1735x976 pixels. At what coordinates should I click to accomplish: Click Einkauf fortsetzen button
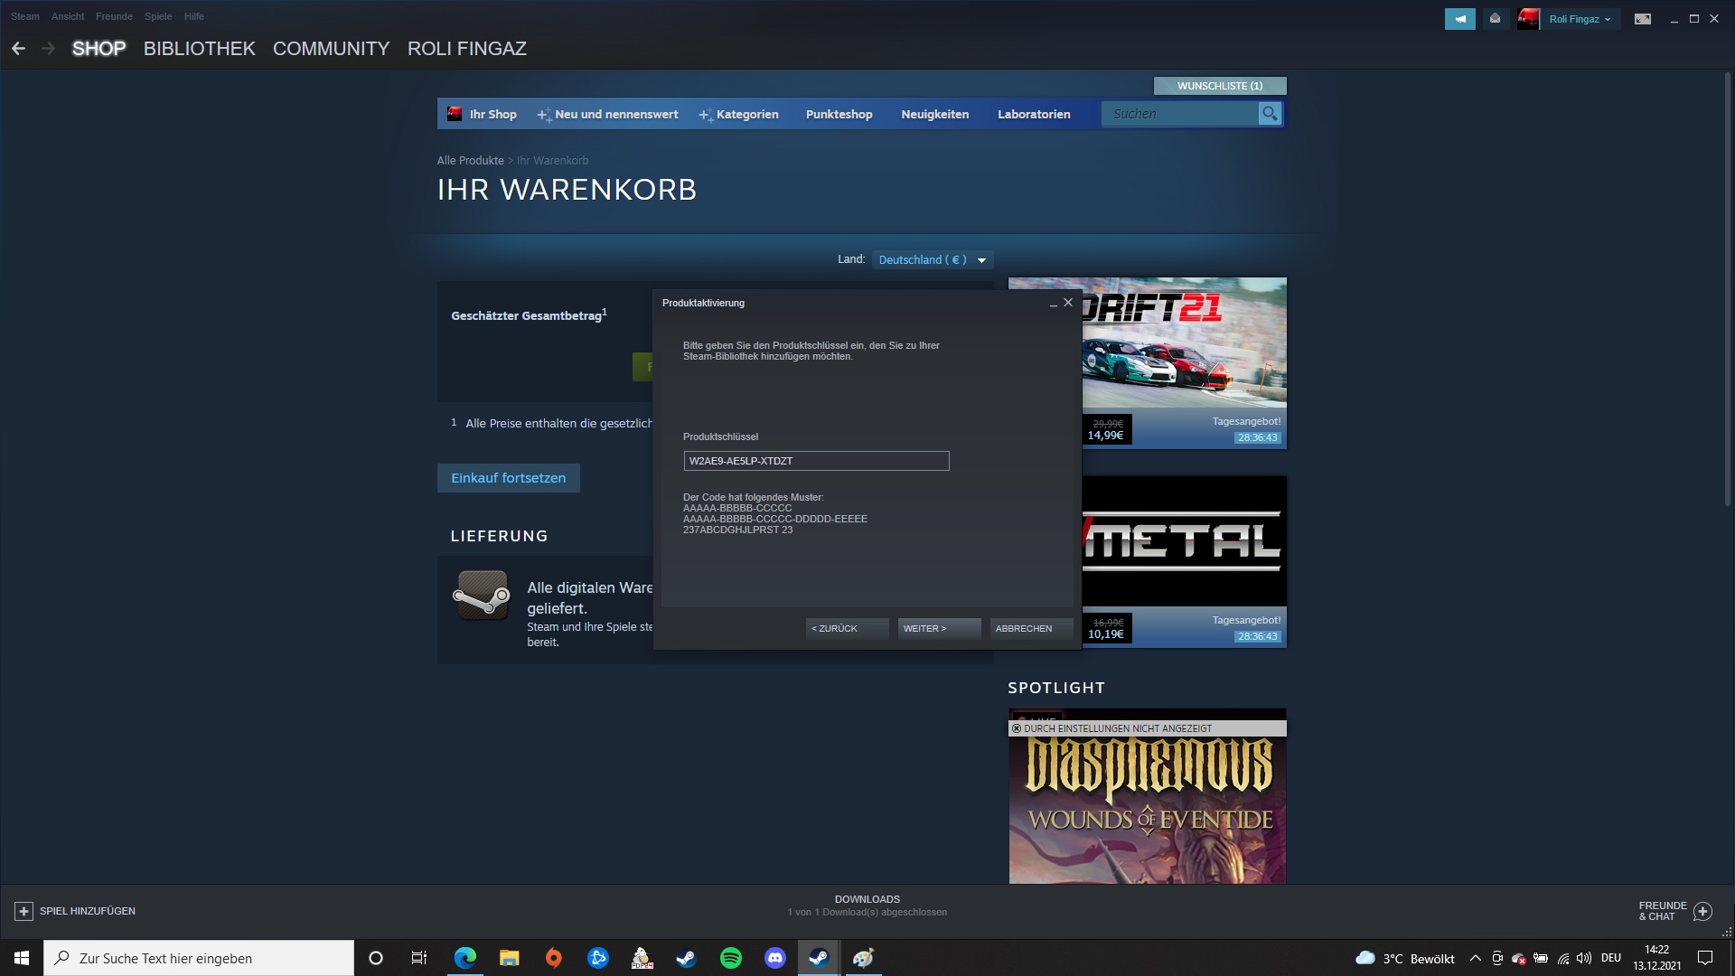[509, 478]
